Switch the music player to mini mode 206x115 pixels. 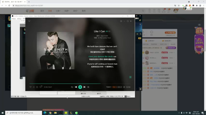121,21
